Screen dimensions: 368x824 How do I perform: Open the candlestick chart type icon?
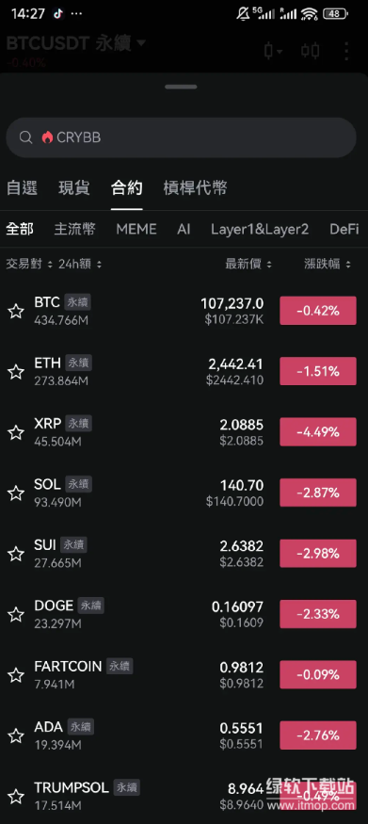(x=273, y=51)
